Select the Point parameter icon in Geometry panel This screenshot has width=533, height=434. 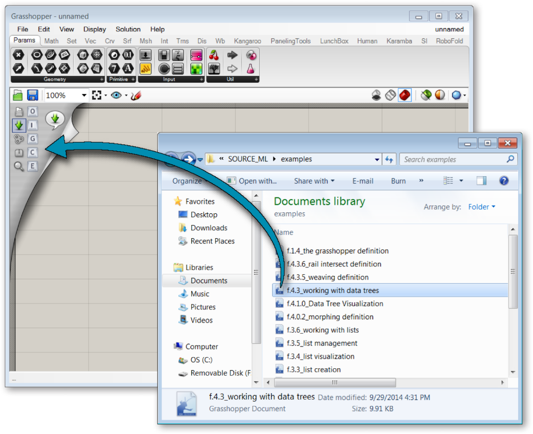click(x=19, y=55)
